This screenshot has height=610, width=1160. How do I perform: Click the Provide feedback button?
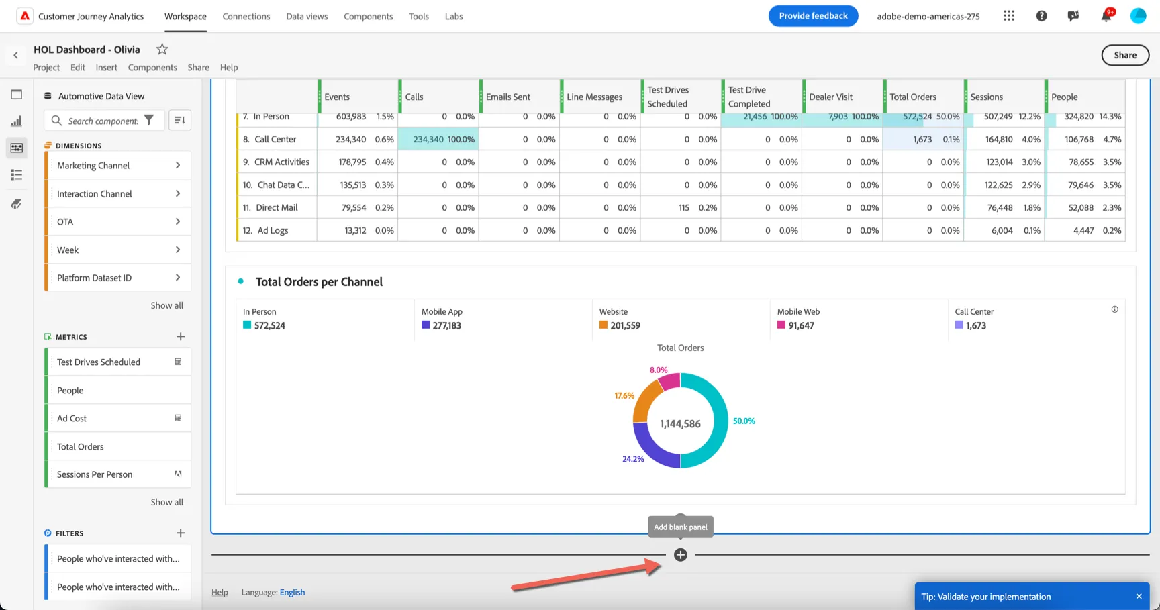click(x=813, y=16)
